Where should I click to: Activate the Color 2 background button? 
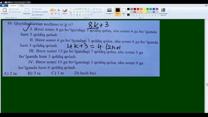point(123,12)
